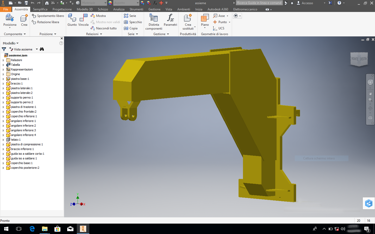Select the Serie pattern tool
This screenshot has height=234, width=375.
pyautogui.click(x=130, y=16)
